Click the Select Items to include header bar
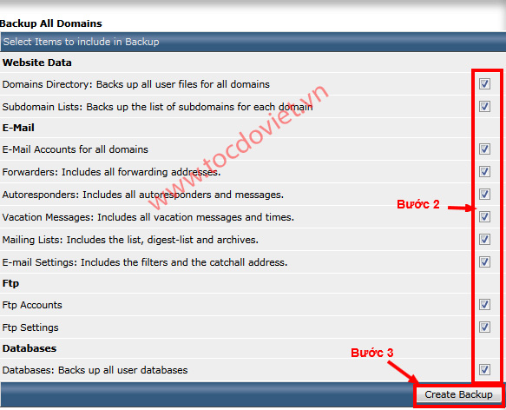Screen dimensions: 506x410 (253, 42)
